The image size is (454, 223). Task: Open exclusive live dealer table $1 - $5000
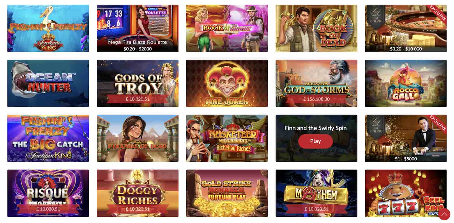click(x=406, y=138)
